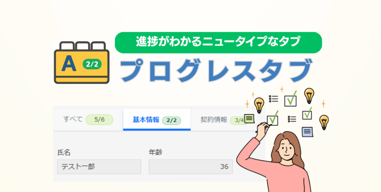Click the 氏名 field containing テスト一郎
The image size is (381, 192).
pyautogui.click(x=99, y=167)
